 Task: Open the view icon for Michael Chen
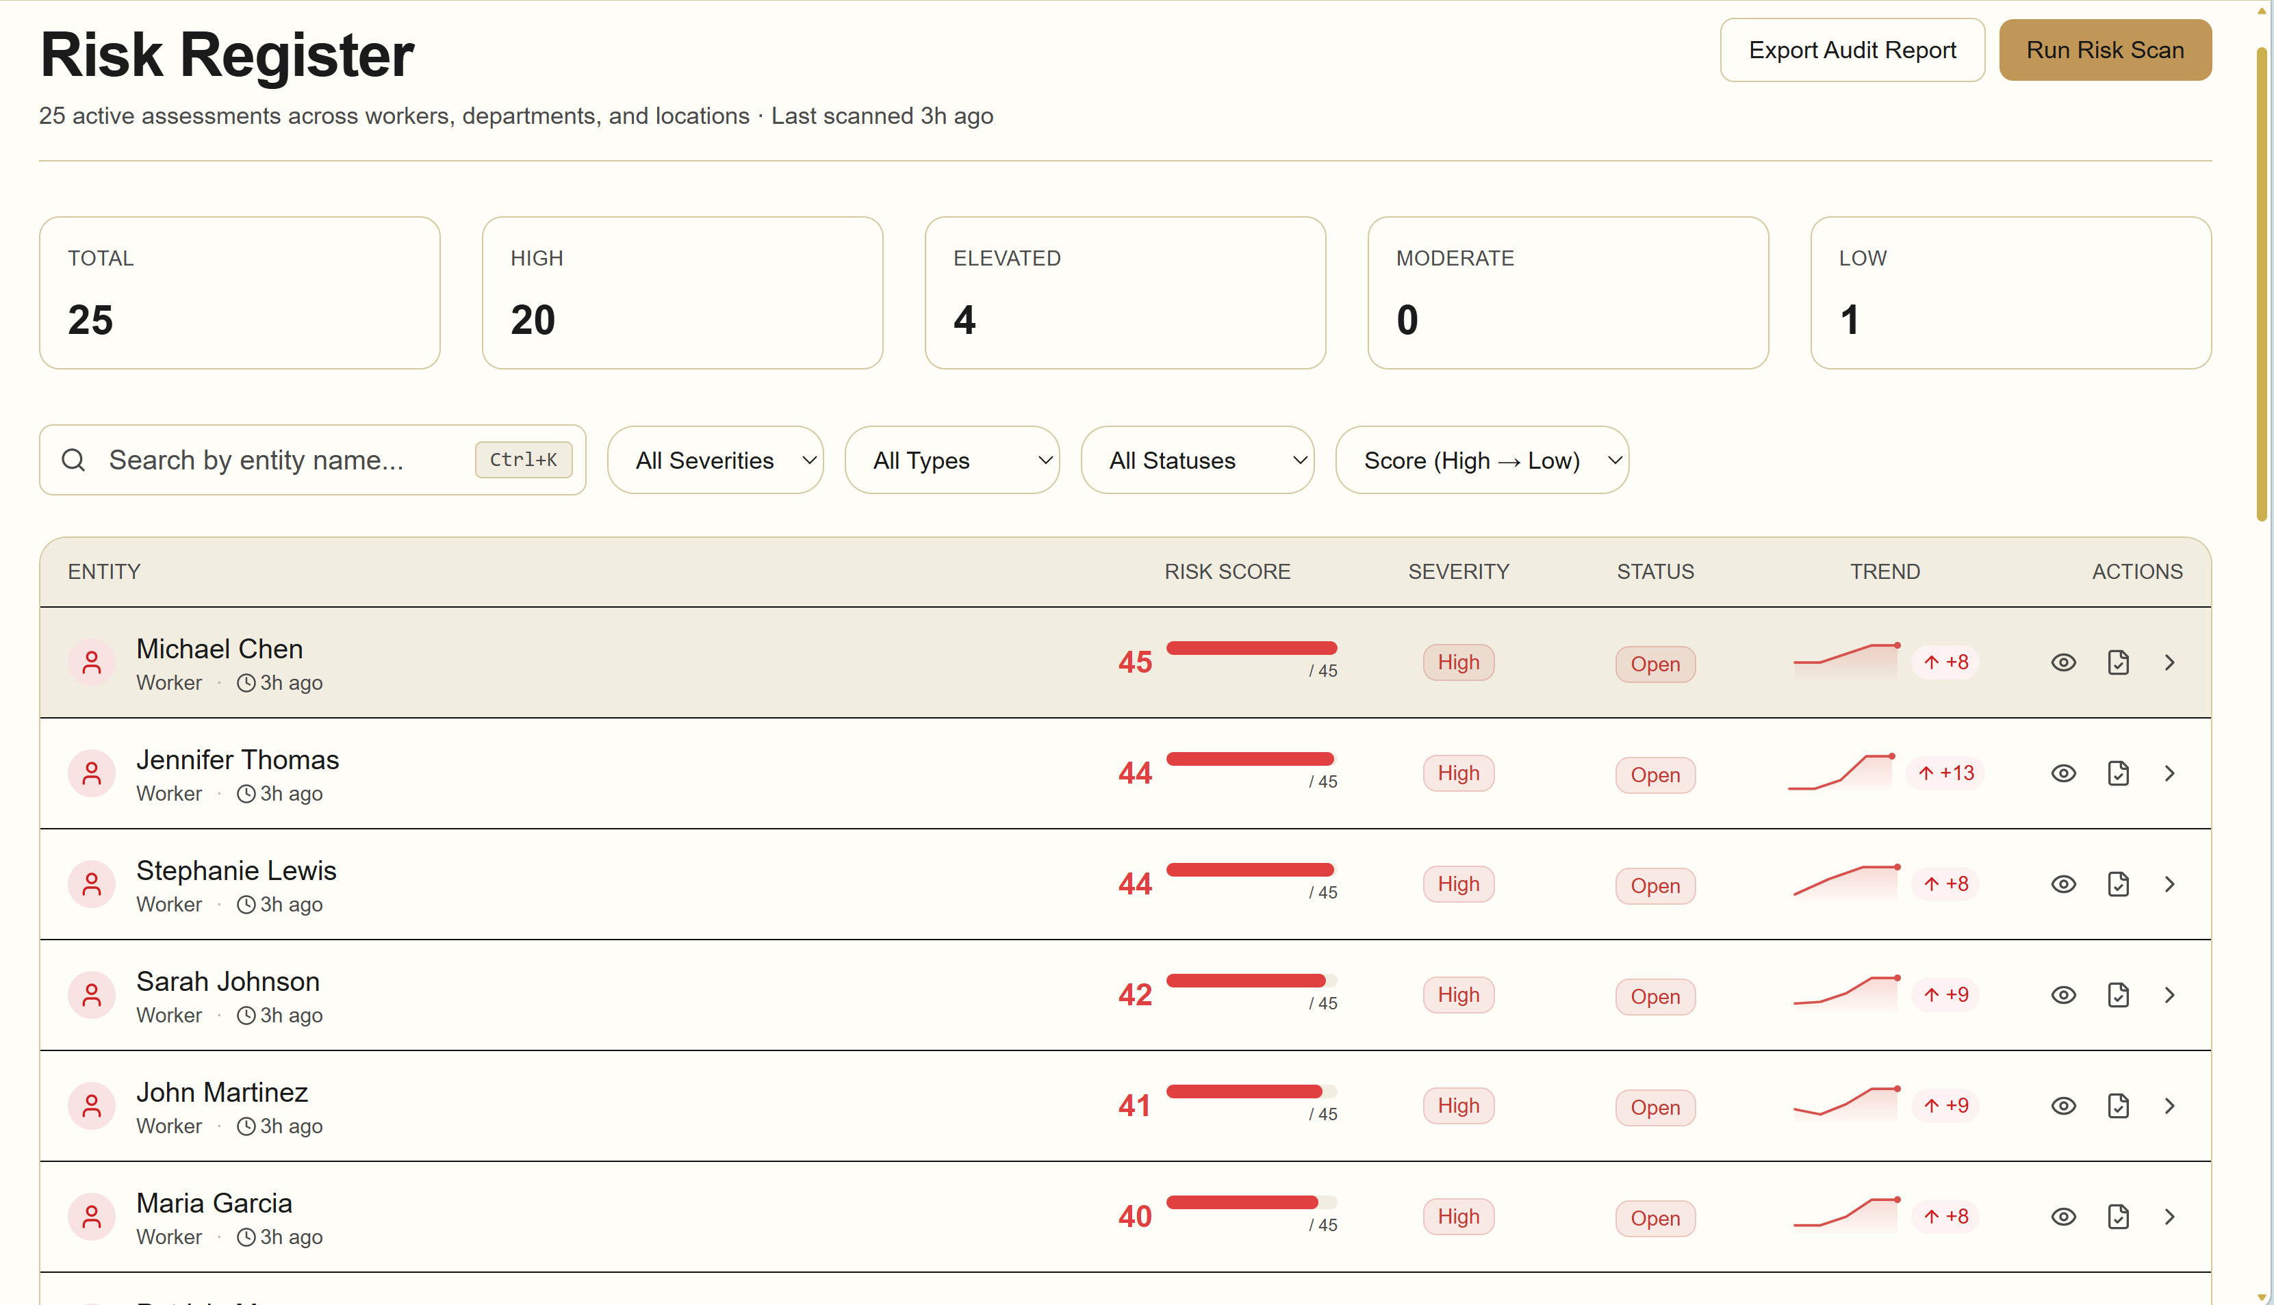coord(2063,662)
